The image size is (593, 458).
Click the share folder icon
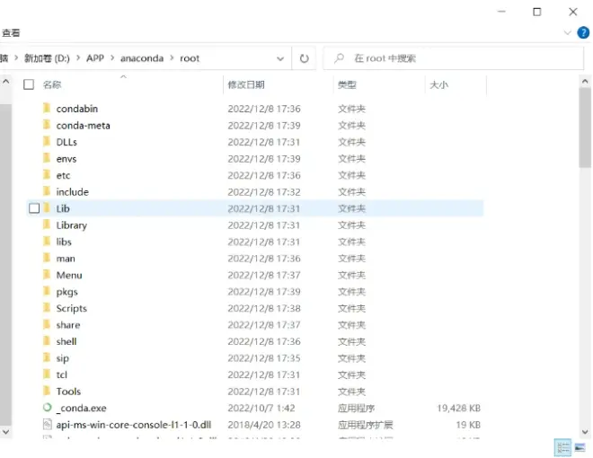47,324
